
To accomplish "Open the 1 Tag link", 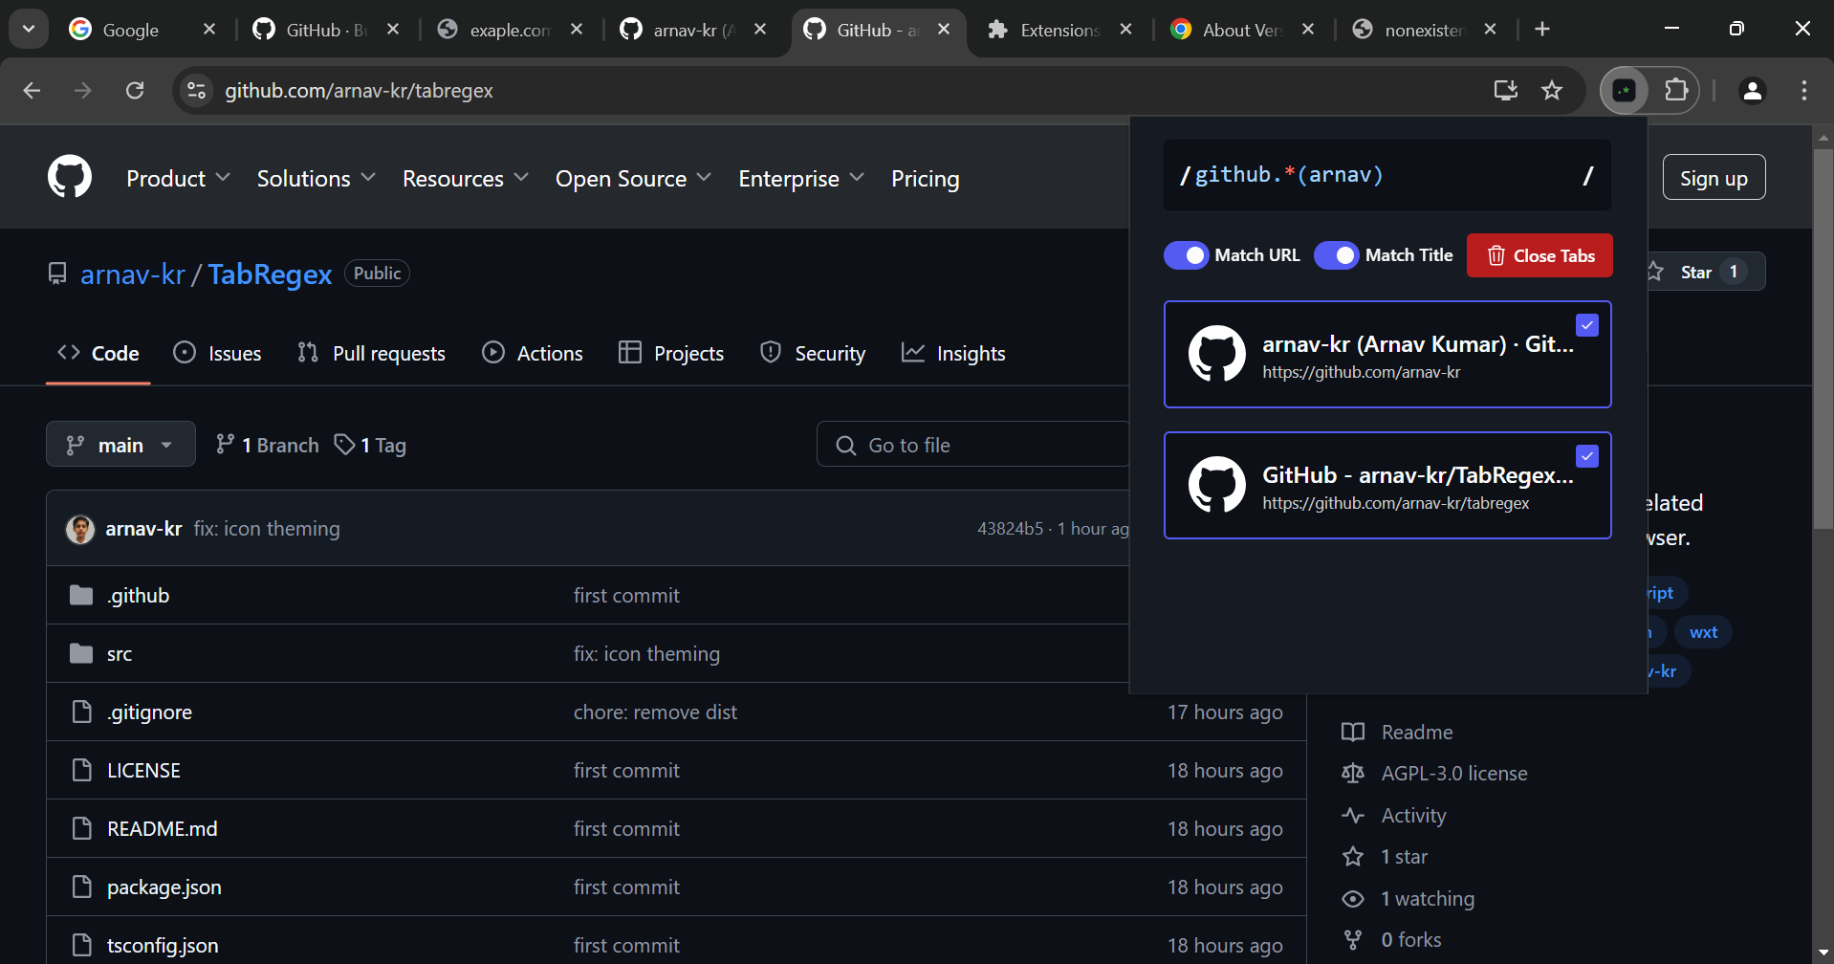I will click(370, 445).
